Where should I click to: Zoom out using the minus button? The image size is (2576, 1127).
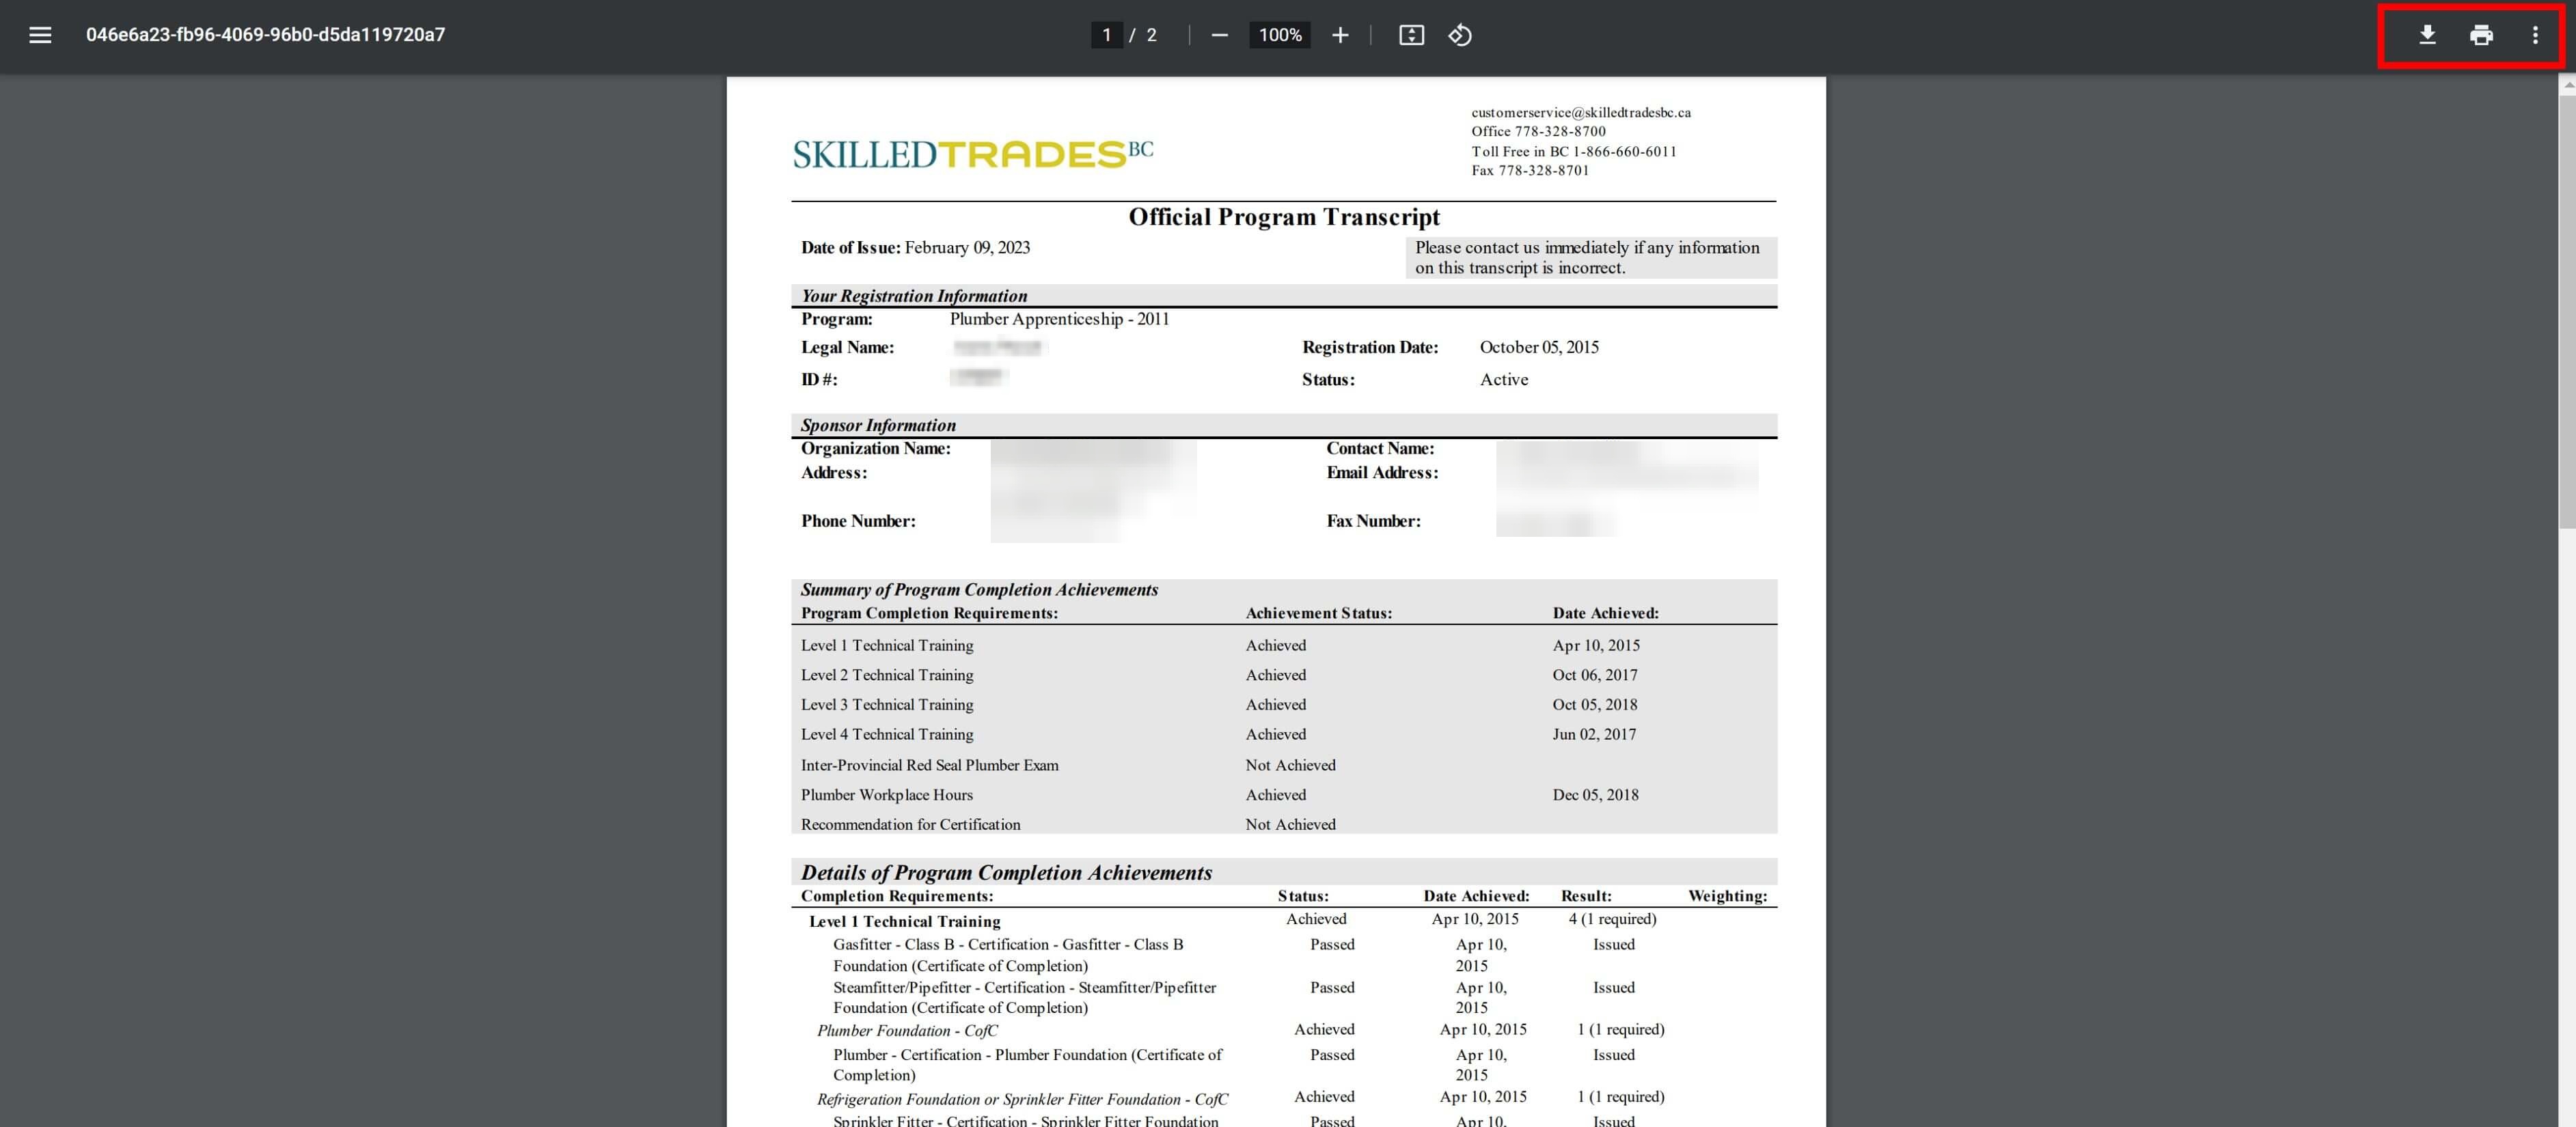(x=1219, y=35)
